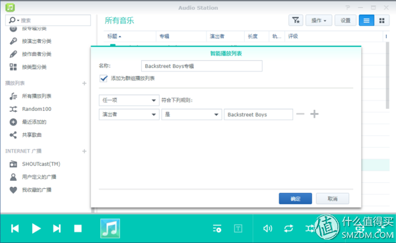
Task: Edit the playlist name field Backstreet Boys专辑
Action: (202, 66)
